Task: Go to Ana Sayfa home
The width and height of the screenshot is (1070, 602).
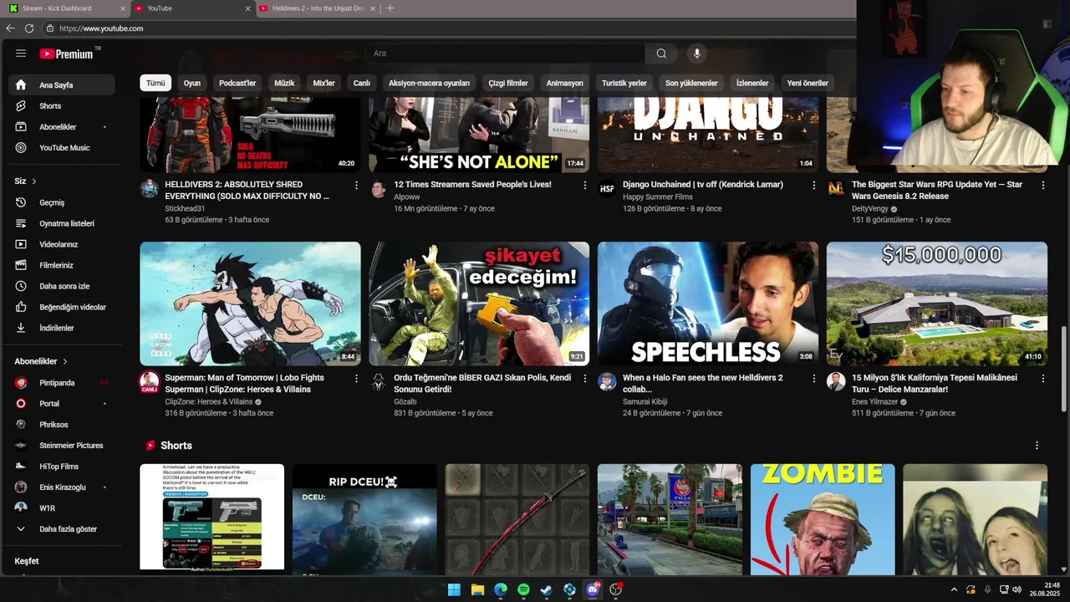Action: coord(62,85)
